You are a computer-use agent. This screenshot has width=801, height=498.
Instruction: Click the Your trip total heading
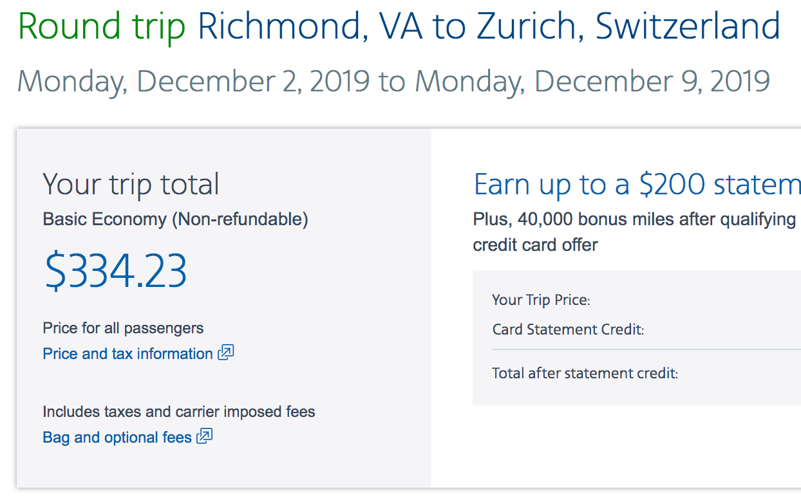pos(131,185)
